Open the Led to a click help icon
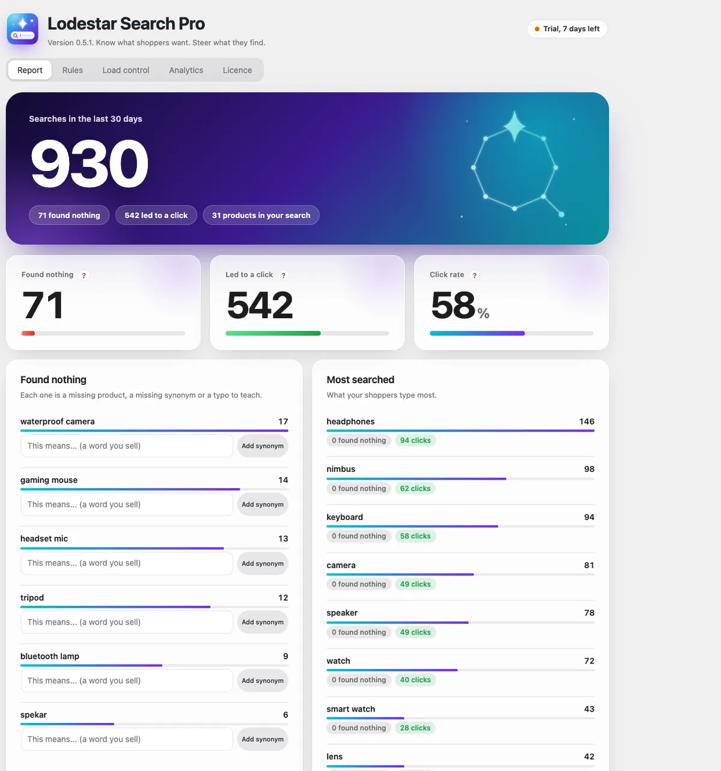721x771 pixels. click(284, 276)
